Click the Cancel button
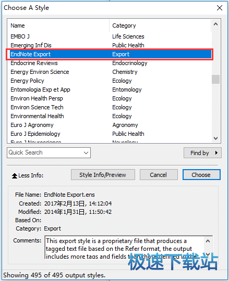The width and height of the screenshot is (229, 281). pos(159,175)
